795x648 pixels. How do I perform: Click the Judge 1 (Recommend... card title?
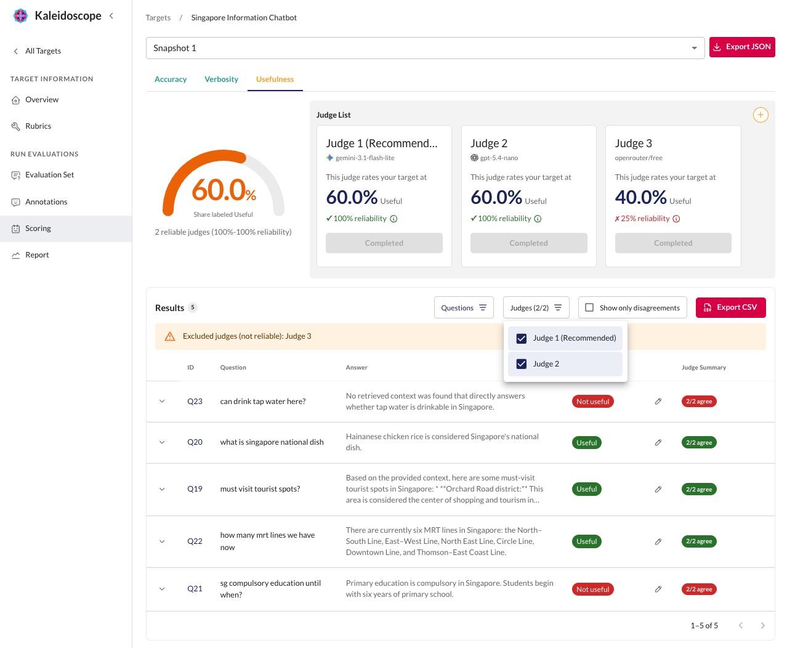(x=382, y=144)
